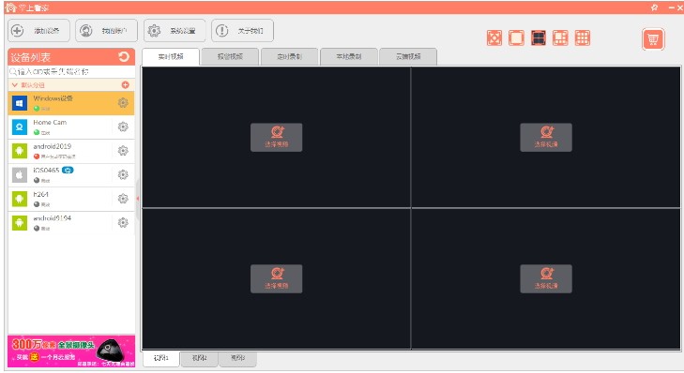Select the single-window view layout
Screen dimensions: 684x373
[x=516, y=38]
